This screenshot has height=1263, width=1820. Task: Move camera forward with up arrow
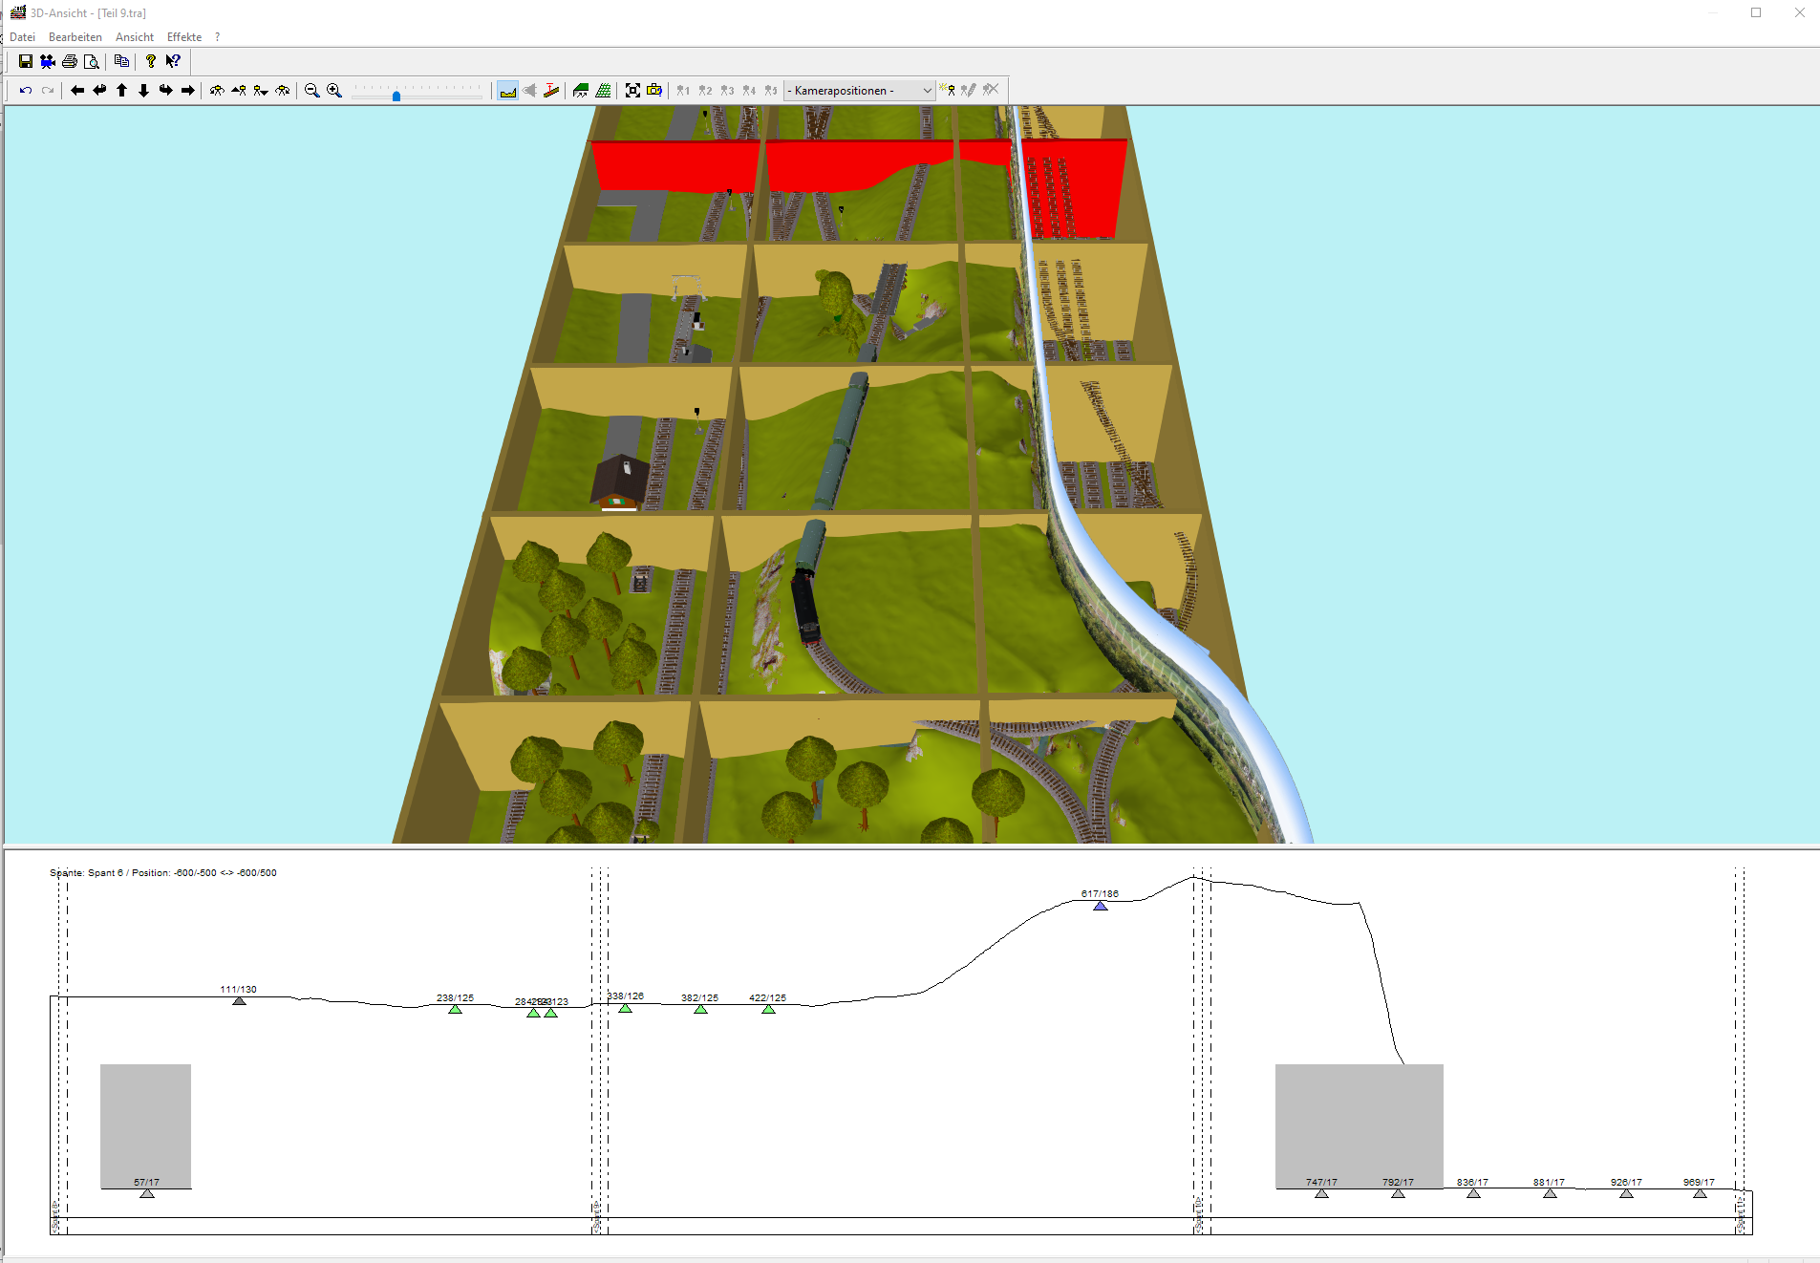point(121,90)
